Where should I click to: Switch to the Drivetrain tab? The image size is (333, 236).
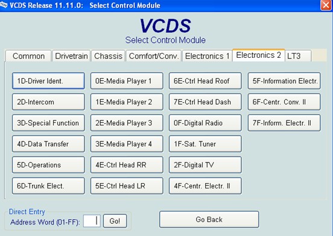tap(71, 56)
